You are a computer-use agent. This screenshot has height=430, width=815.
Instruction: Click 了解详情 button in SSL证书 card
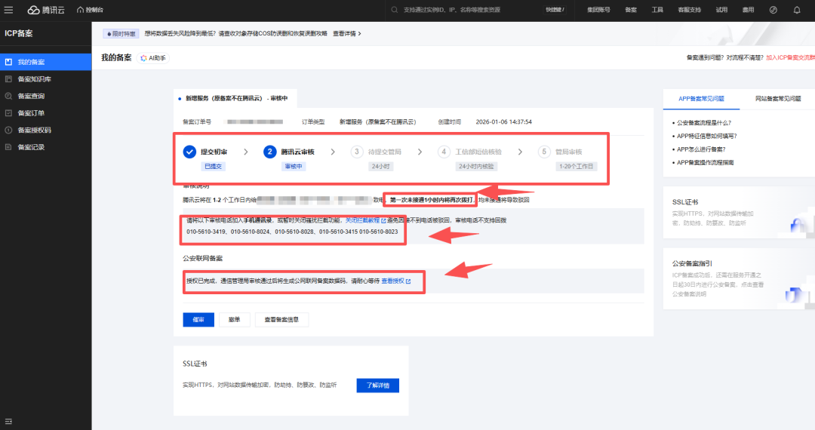point(378,385)
